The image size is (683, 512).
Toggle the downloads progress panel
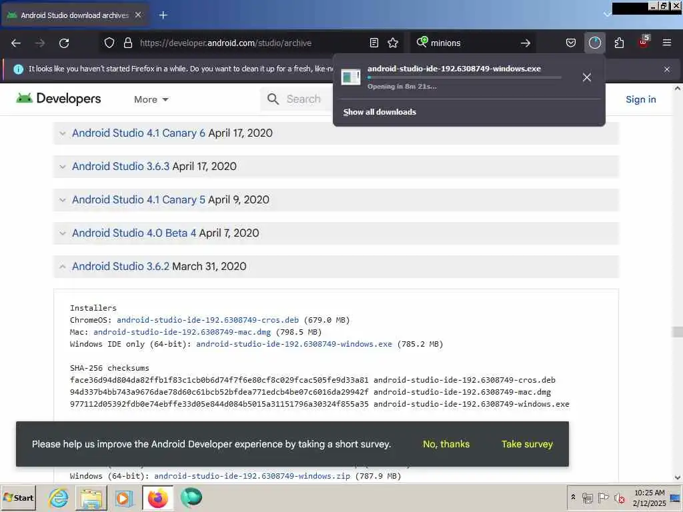click(x=594, y=43)
